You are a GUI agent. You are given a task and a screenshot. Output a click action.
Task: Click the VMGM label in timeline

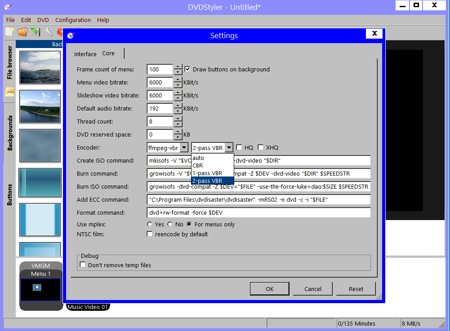tap(41, 265)
